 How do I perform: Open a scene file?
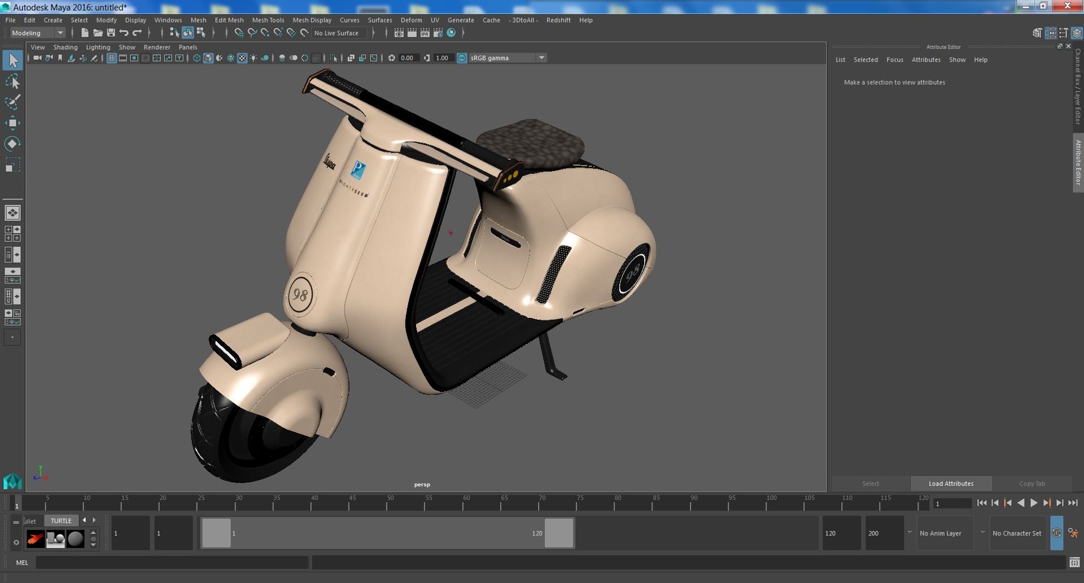98,33
